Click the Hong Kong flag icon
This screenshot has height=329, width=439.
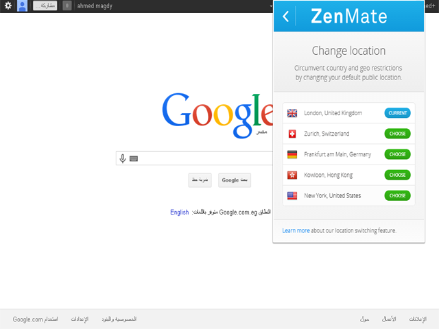292,175
